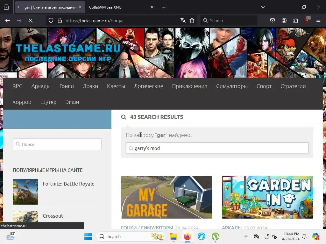
Task: Close the CollabVM SearXNG tab
Action: pyautogui.click(x=152, y=7)
